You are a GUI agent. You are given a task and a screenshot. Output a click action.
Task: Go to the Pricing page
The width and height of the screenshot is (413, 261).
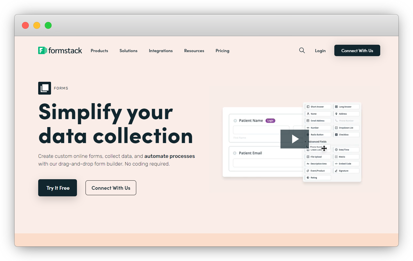pos(222,50)
